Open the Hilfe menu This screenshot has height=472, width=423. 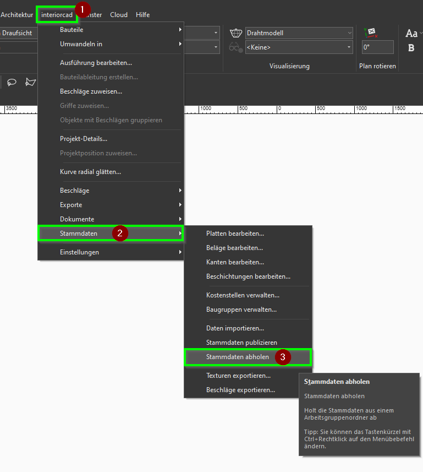pos(143,15)
